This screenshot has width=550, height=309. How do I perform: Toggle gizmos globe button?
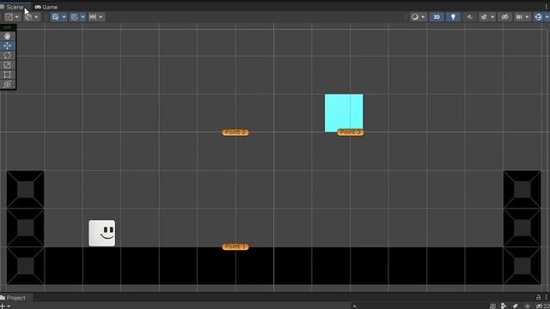[x=539, y=17]
